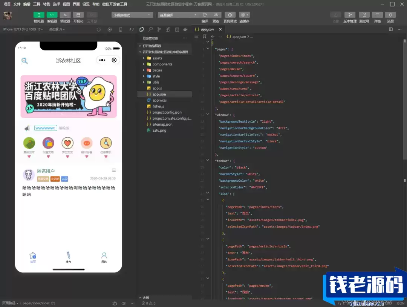Expand the utils folder
This screenshot has width=407, height=307.
(165, 82)
